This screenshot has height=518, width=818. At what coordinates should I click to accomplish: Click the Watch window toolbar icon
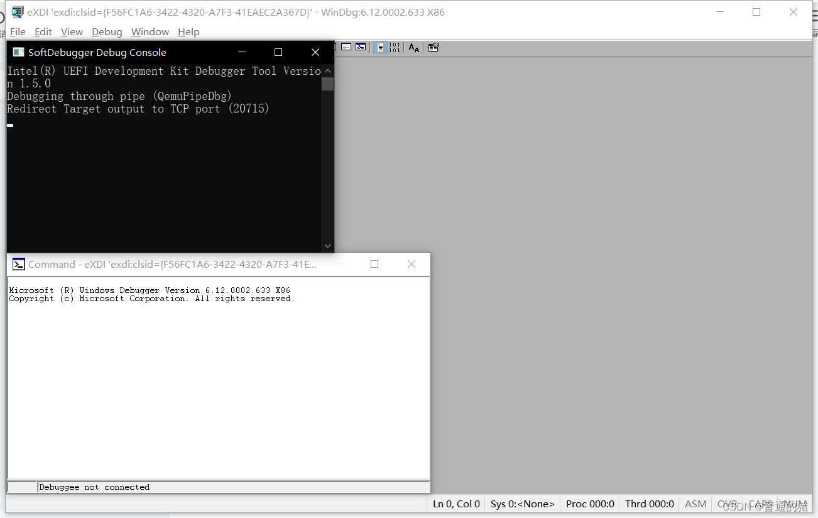pos(346,47)
